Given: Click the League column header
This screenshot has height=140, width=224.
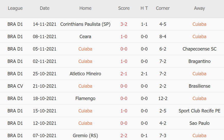Looking at the screenshot, I should click(x=15, y=8).
